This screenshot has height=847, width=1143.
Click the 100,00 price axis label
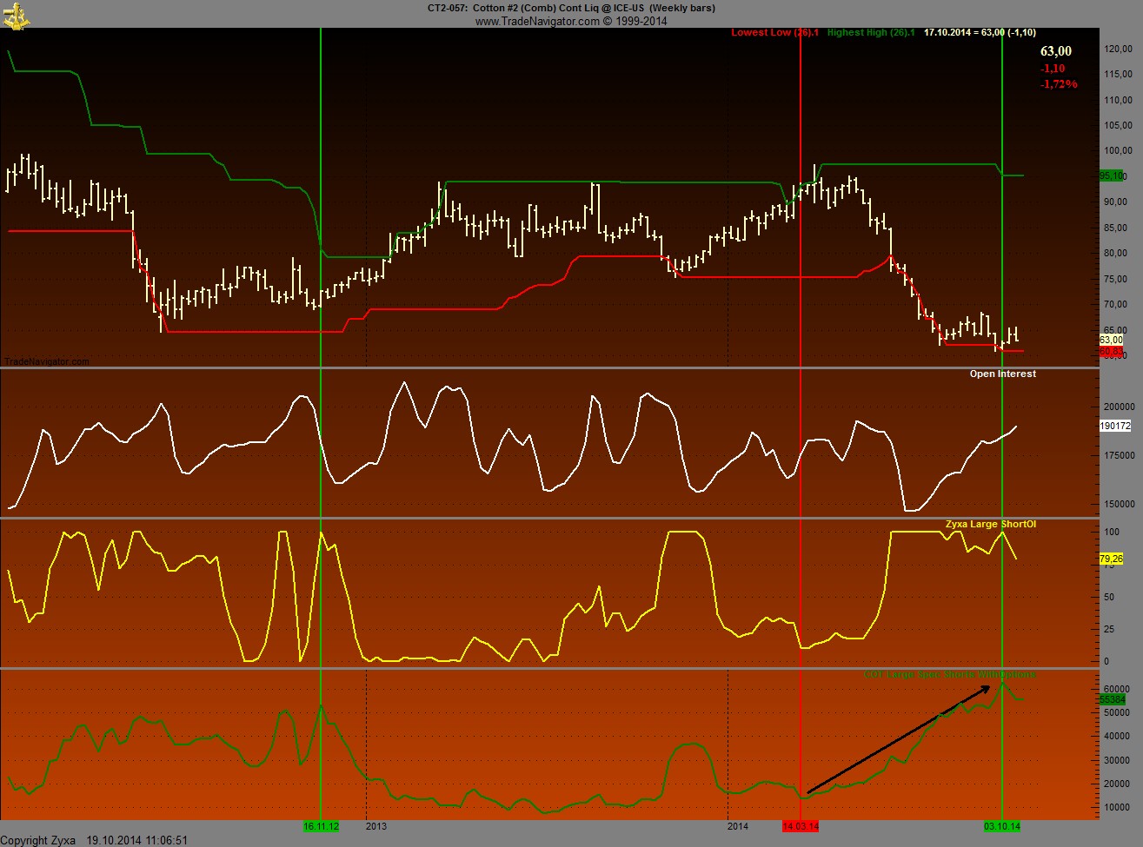tap(1117, 151)
